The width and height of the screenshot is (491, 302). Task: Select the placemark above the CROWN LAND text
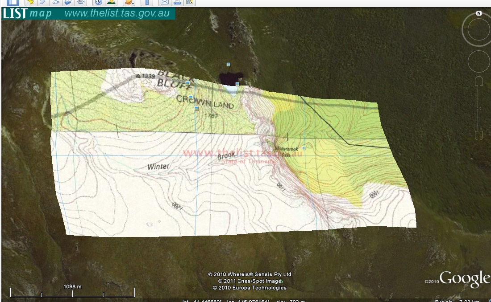pos(191,98)
